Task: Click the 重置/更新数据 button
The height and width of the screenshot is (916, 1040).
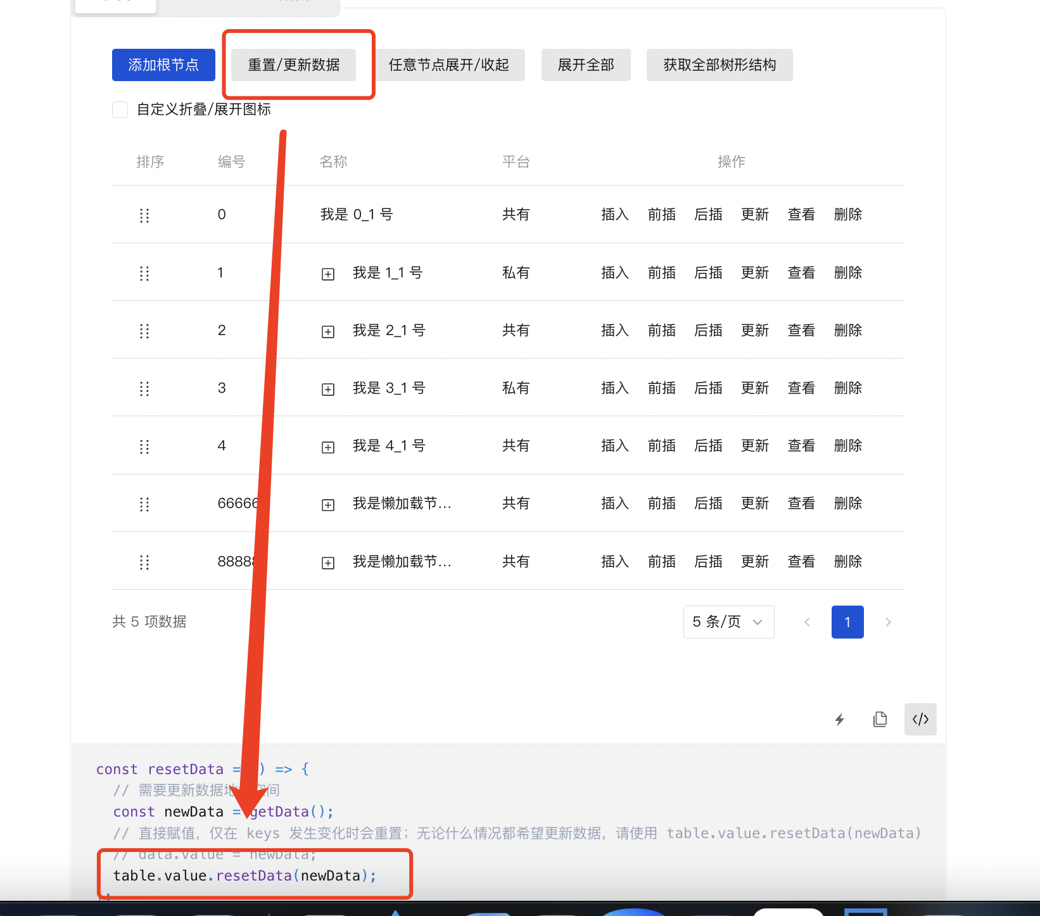Action: click(293, 65)
